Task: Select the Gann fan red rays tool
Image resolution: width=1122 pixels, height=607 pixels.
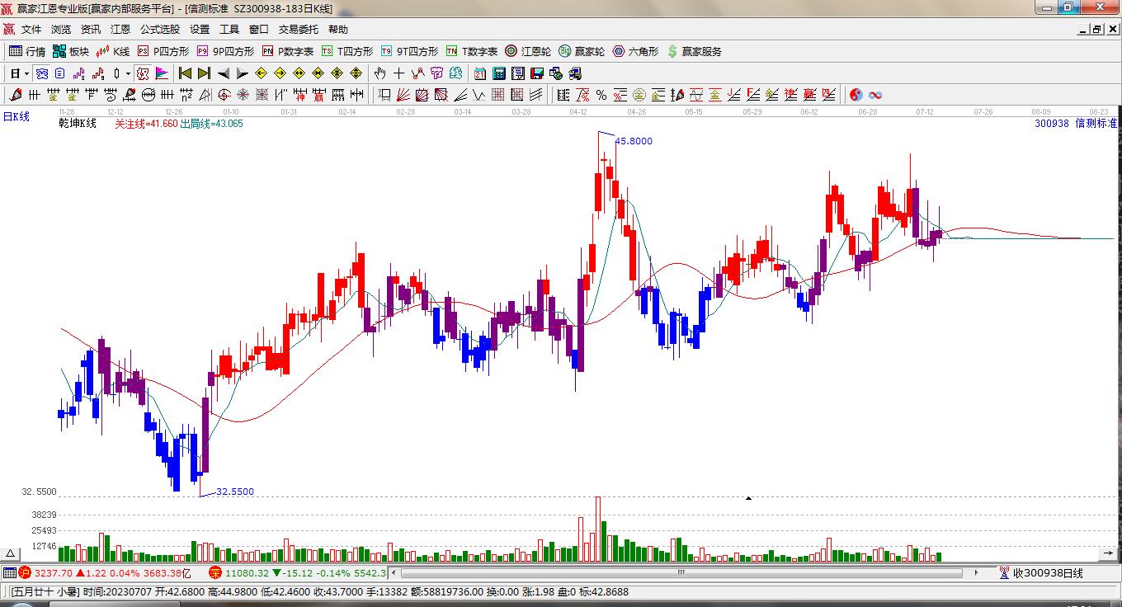Action: pyautogui.click(x=403, y=95)
